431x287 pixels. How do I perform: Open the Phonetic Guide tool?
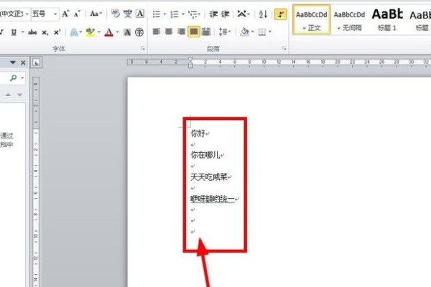pyautogui.click(x=128, y=14)
